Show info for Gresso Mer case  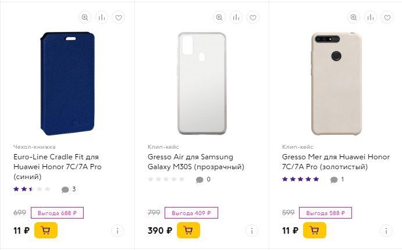(x=386, y=231)
